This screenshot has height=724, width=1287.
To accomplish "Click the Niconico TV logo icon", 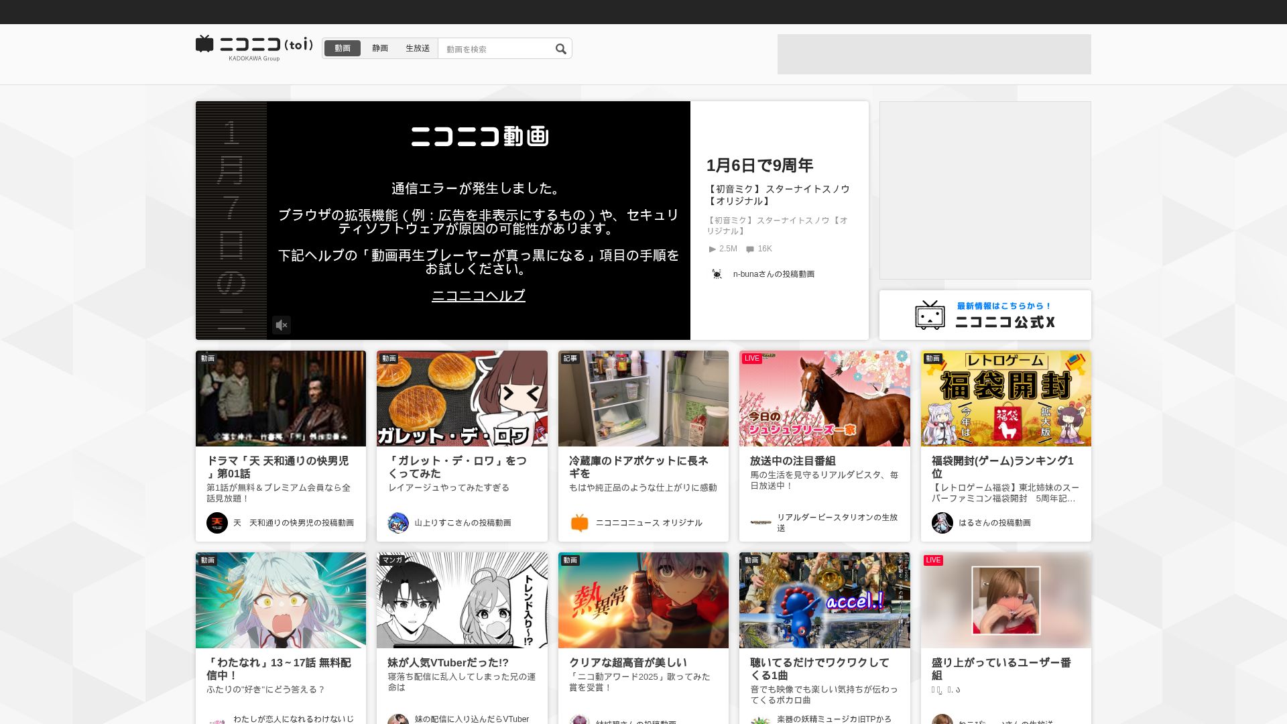I will [204, 44].
